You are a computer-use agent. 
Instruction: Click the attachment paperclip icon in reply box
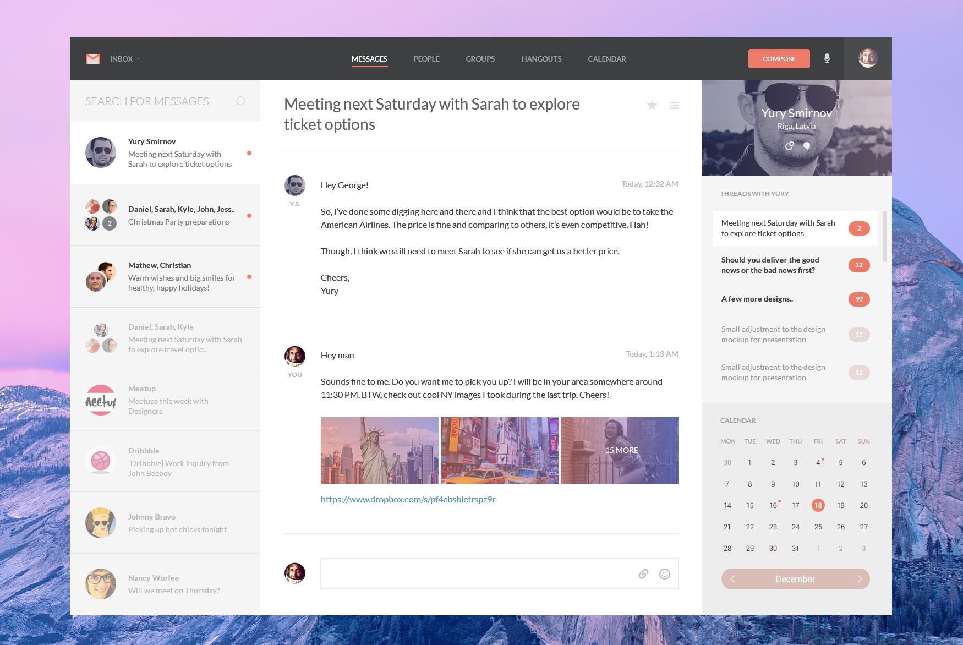[643, 574]
